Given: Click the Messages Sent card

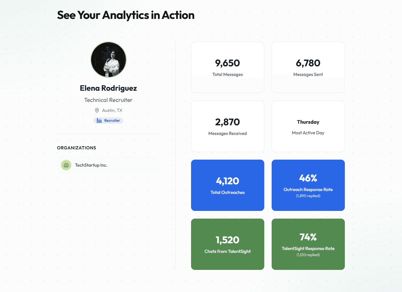Looking at the screenshot, I should pos(308,67).
